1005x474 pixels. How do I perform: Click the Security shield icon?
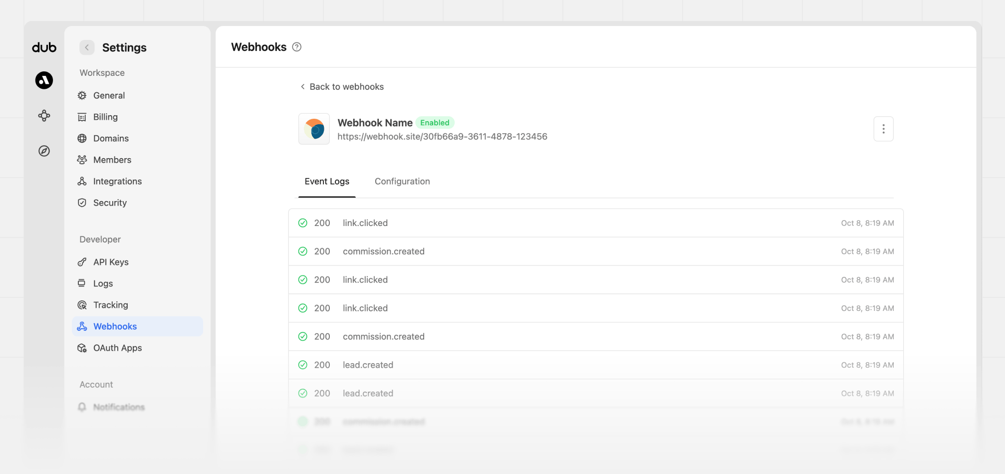82,203
